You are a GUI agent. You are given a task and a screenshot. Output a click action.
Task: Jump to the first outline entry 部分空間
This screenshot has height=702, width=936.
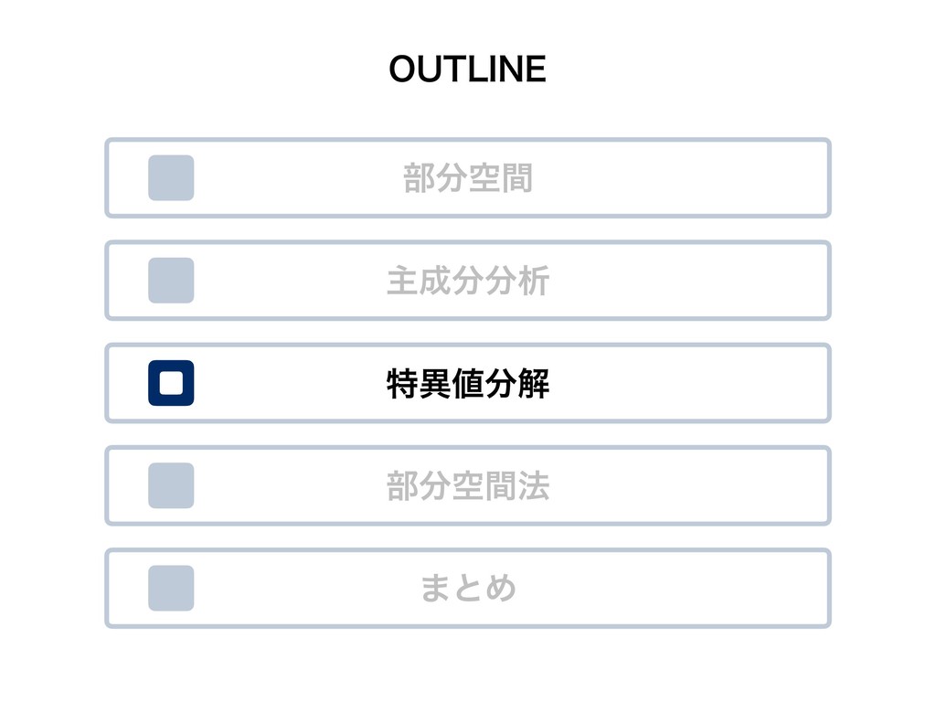tap(468, 178)
